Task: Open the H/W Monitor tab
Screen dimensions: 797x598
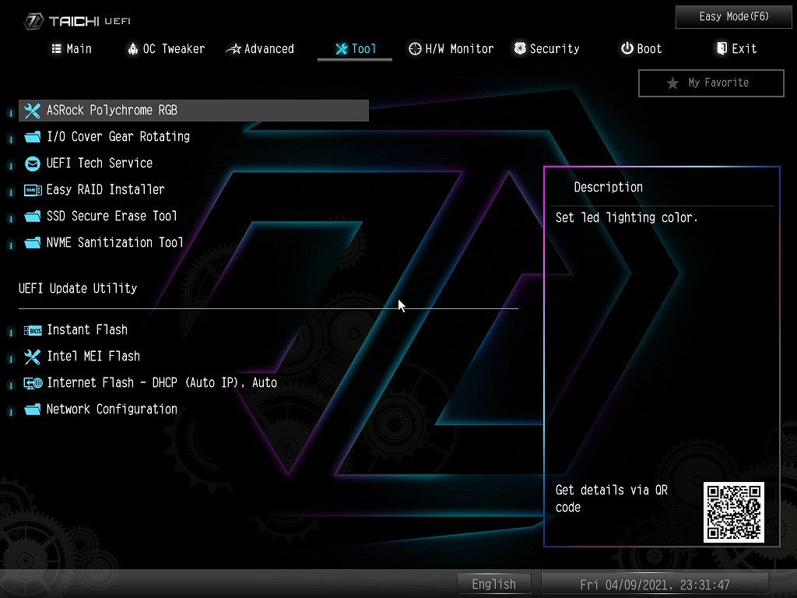Action: point(451,48)
